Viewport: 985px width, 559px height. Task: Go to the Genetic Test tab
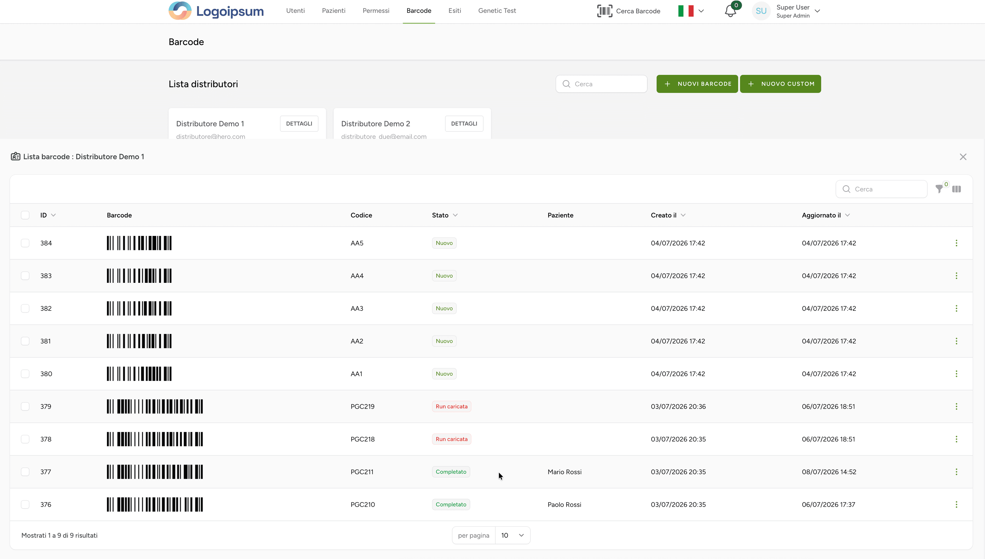(497, 11)
